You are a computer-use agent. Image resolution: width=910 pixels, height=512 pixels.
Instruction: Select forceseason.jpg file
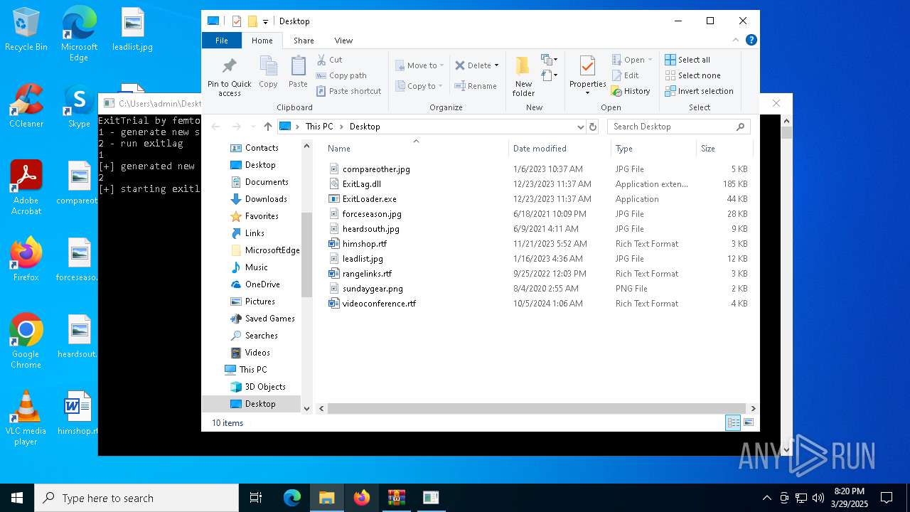point(372,214)
